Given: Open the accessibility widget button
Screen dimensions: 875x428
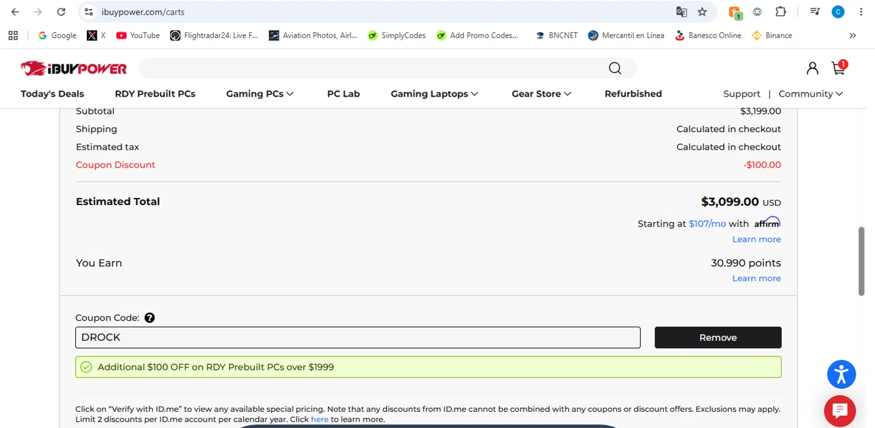Looking at the screenshot, I should point(841,374).
